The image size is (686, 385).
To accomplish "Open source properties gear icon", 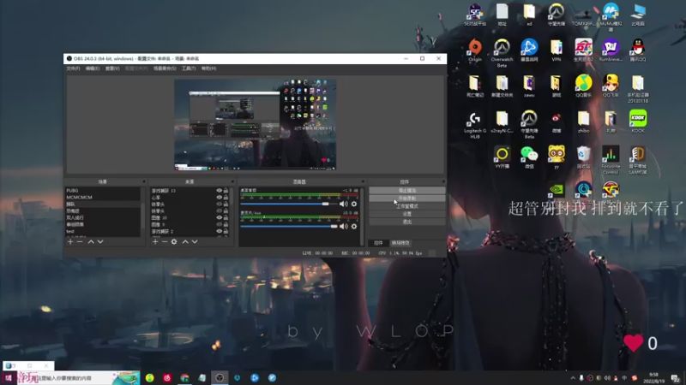I will 174,242.
